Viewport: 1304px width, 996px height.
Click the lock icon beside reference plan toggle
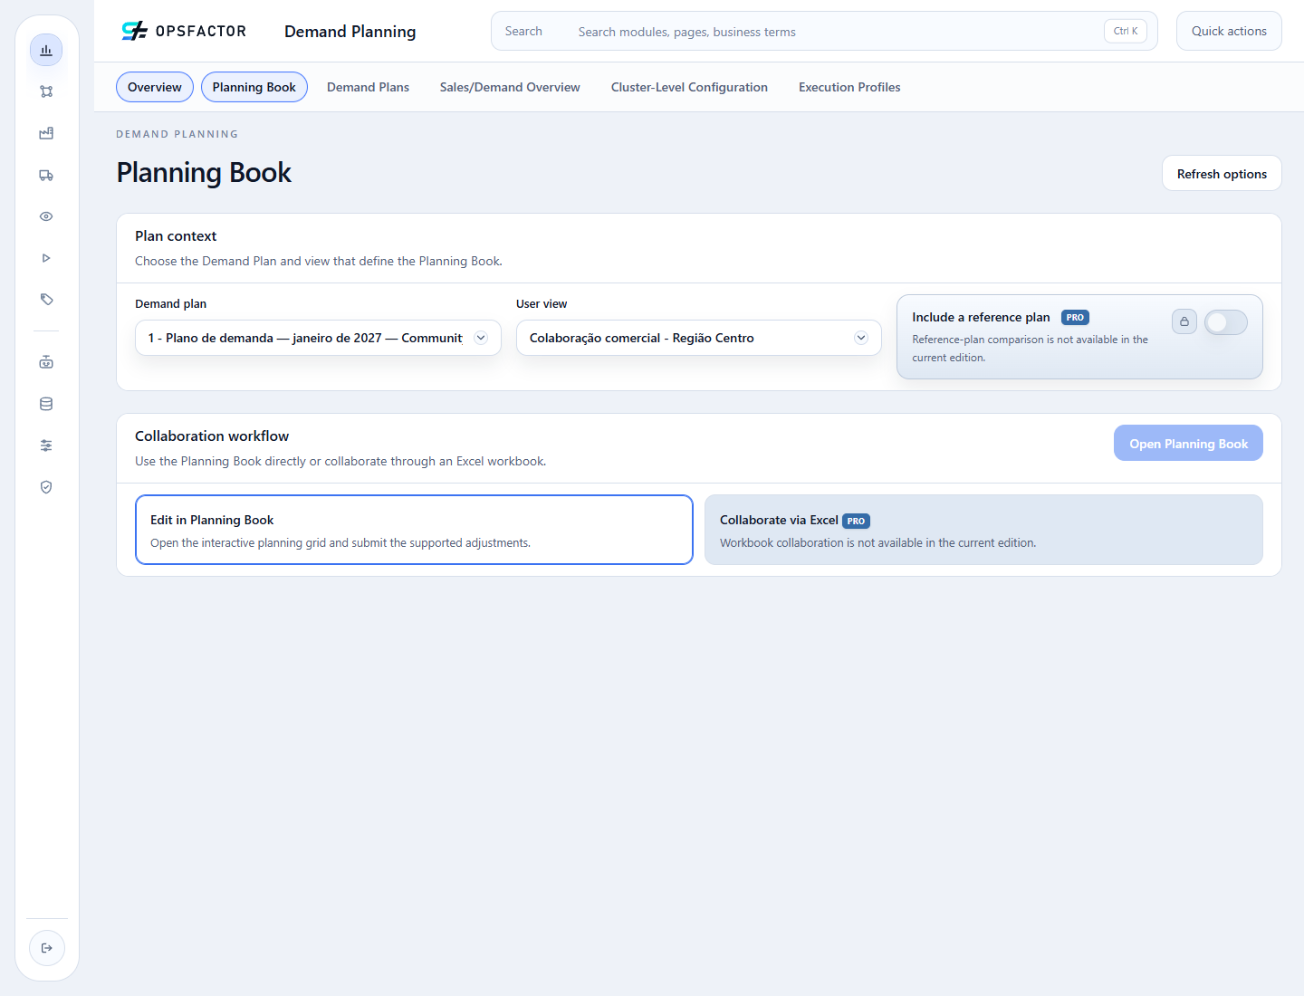[1184, 321]
